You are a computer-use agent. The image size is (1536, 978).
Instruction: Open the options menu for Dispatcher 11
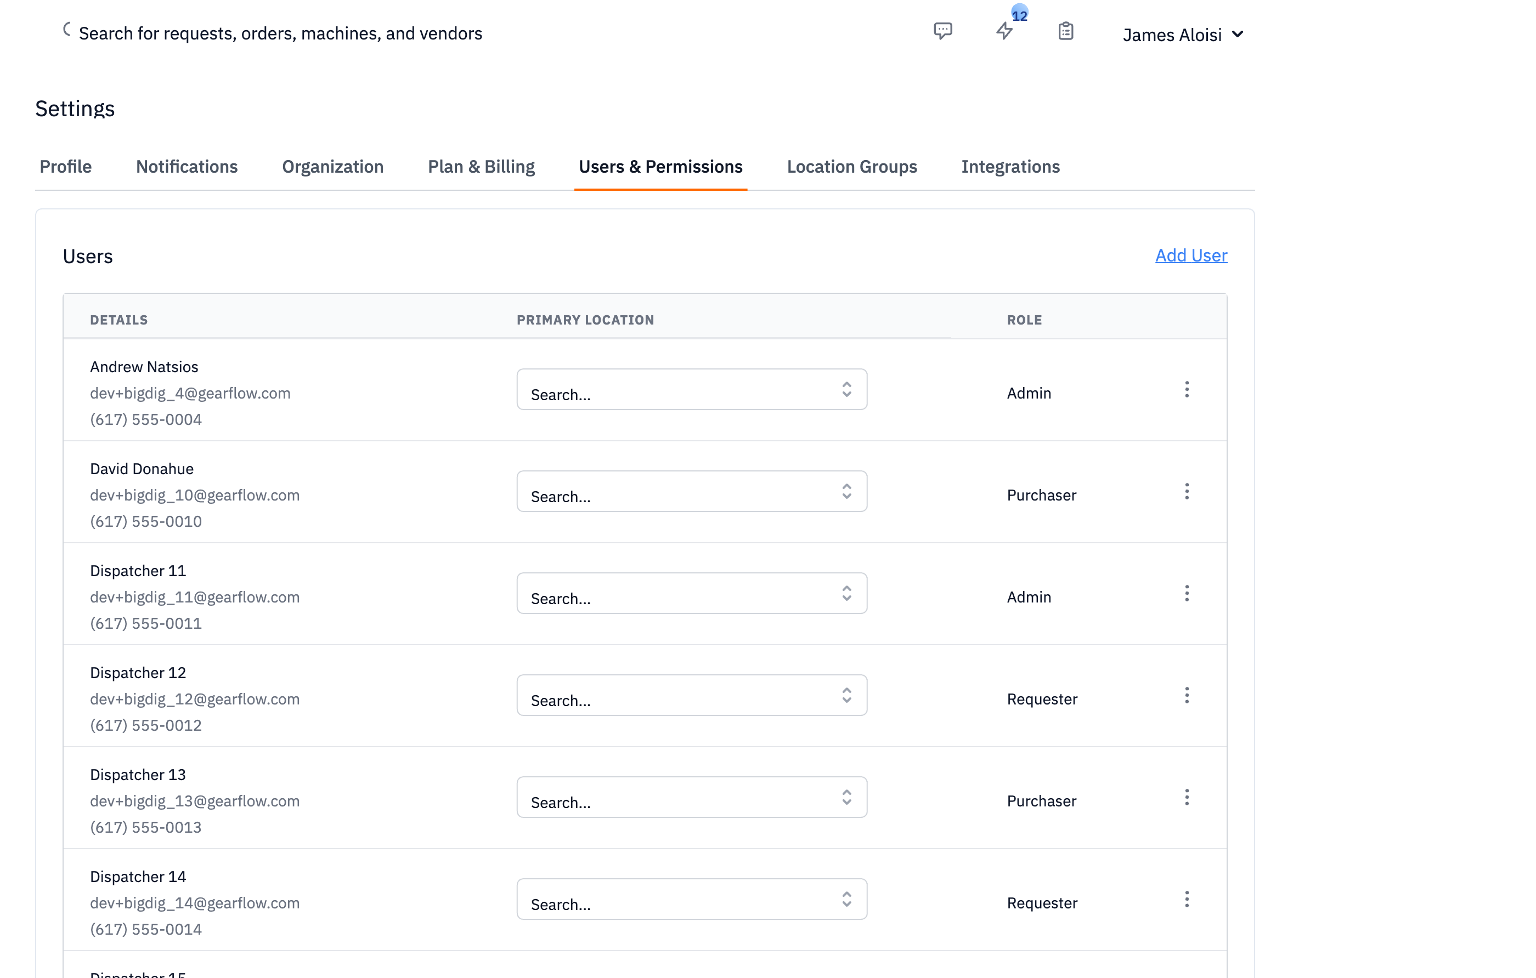coord(1187,594)
